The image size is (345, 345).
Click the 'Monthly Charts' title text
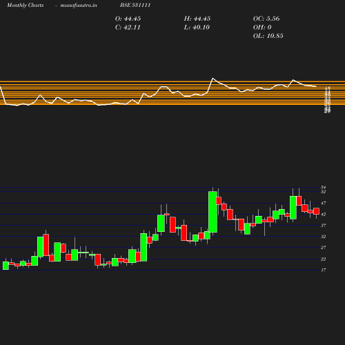pos(26,5)
